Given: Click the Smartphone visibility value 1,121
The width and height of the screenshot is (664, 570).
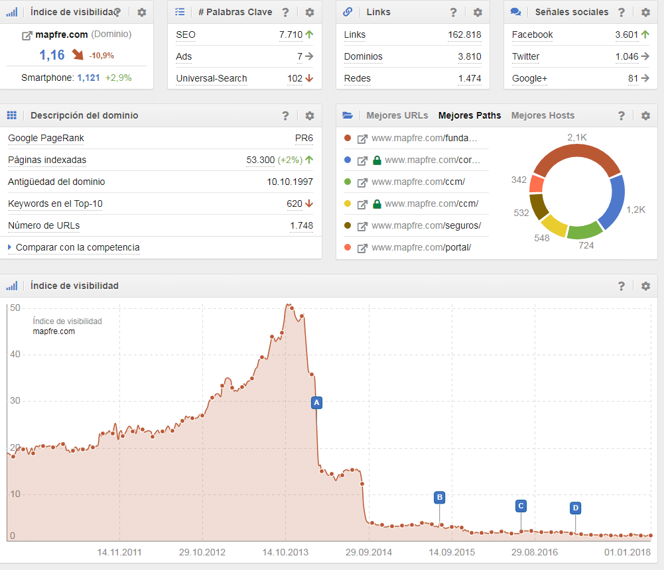Looking at the screenshot, I should (x=88, y=78).
